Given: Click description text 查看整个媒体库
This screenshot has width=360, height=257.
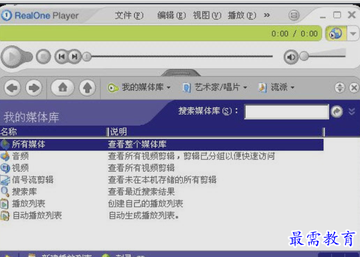Looking at the screenshot, I should coord(137,144).
